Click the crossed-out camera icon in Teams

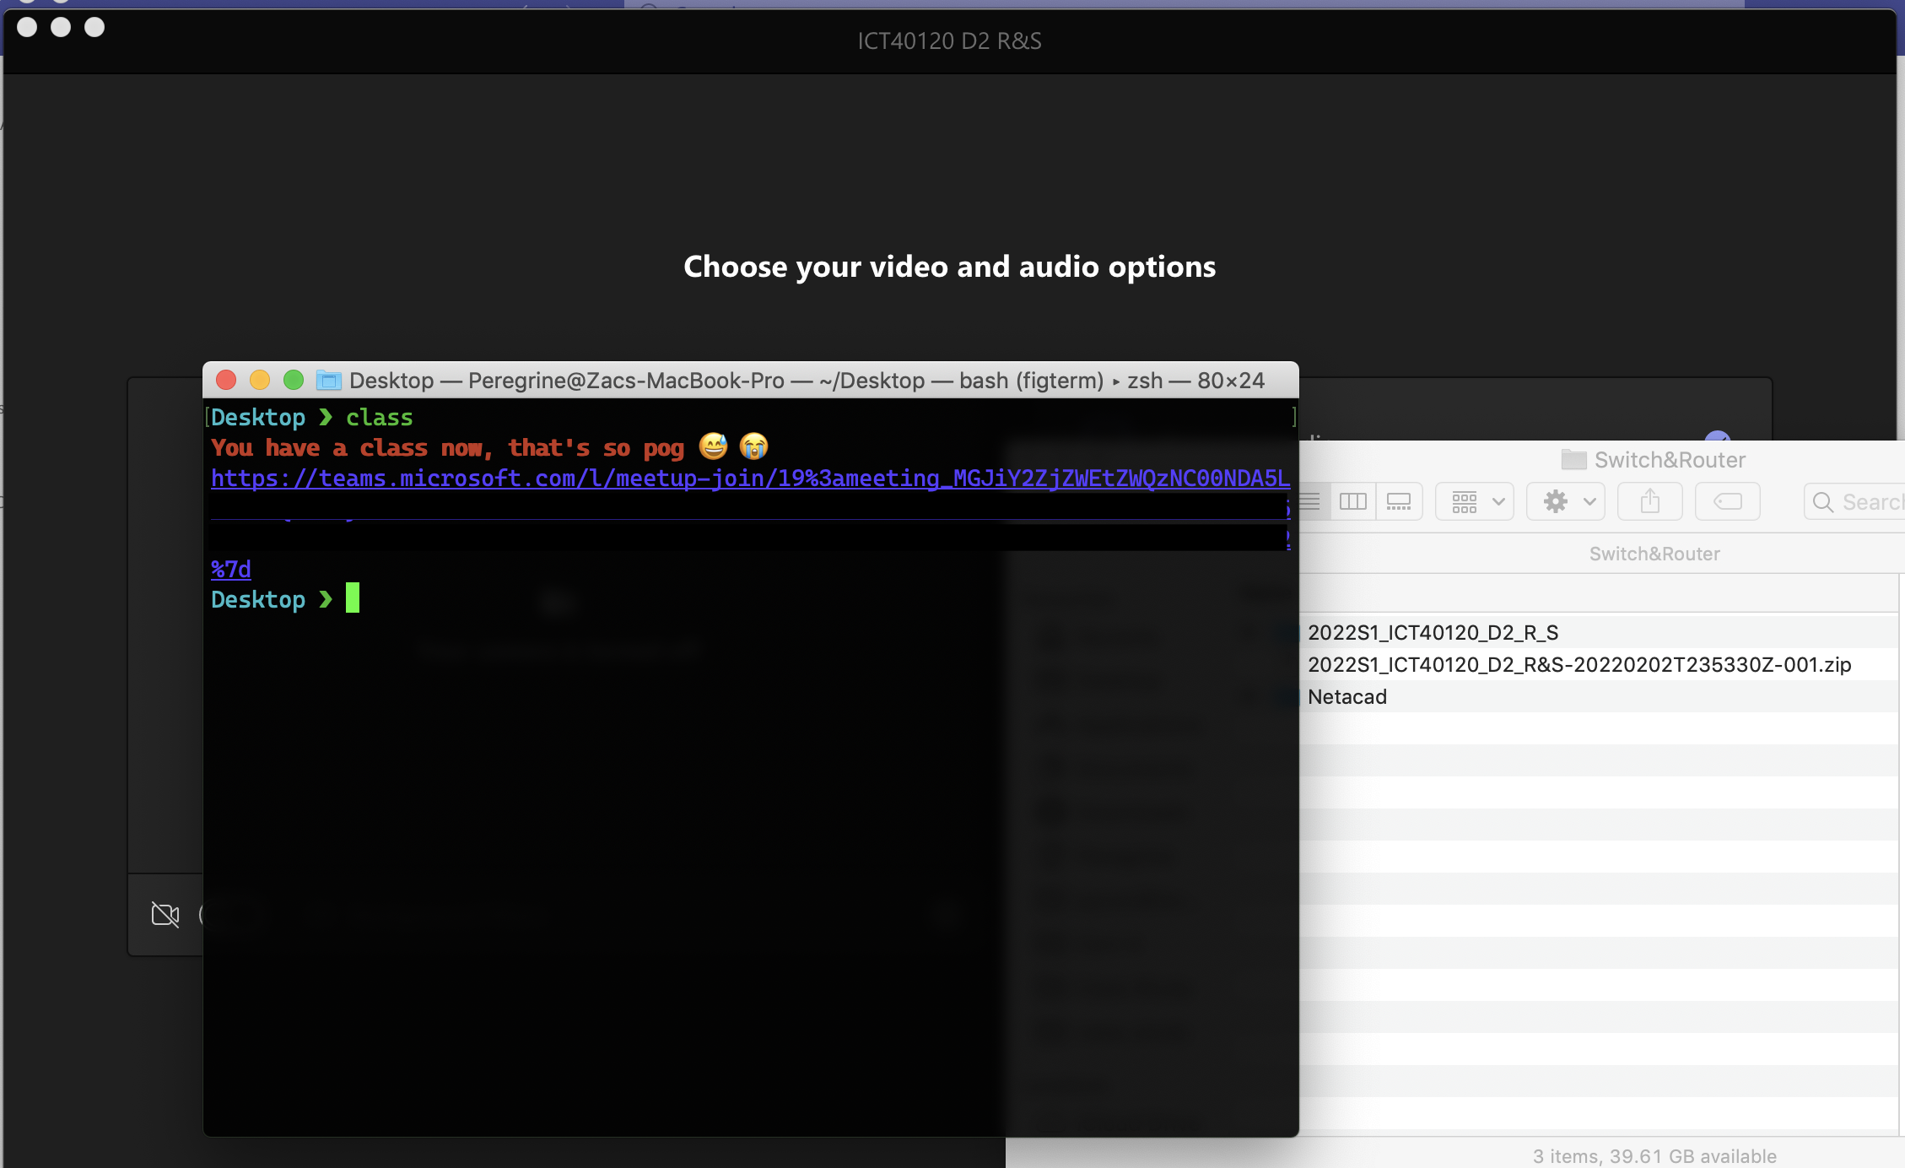165,914
